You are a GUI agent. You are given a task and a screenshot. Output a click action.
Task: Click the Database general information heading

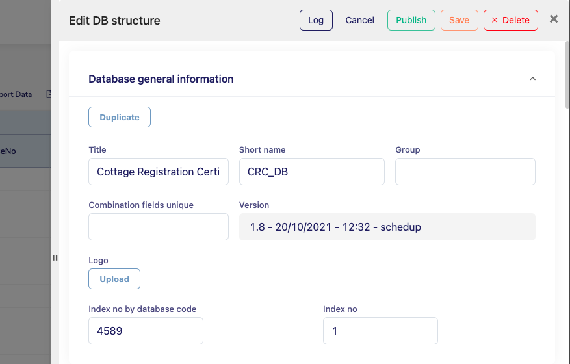[161, 79]
